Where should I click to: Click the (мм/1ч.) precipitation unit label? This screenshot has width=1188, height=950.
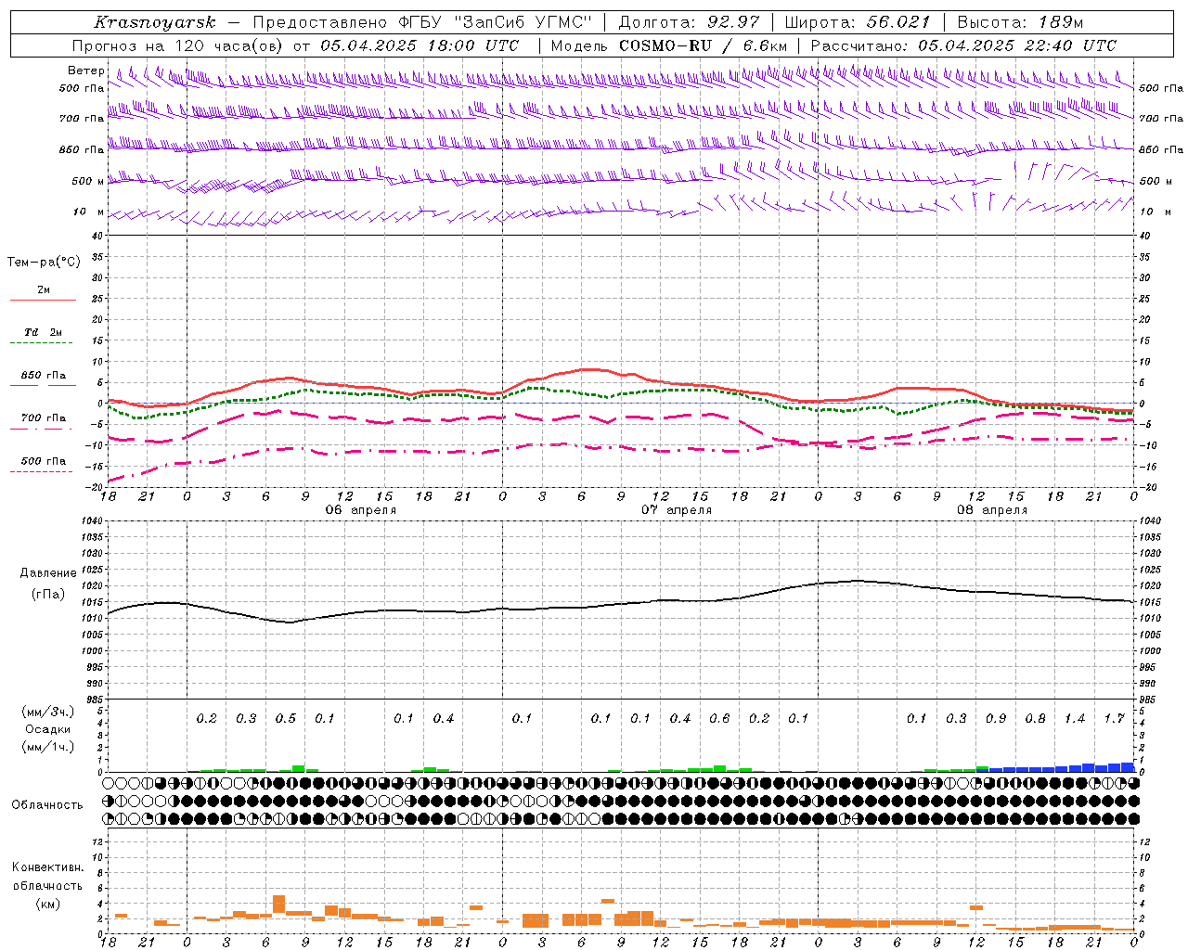click(x=47, y=747)
